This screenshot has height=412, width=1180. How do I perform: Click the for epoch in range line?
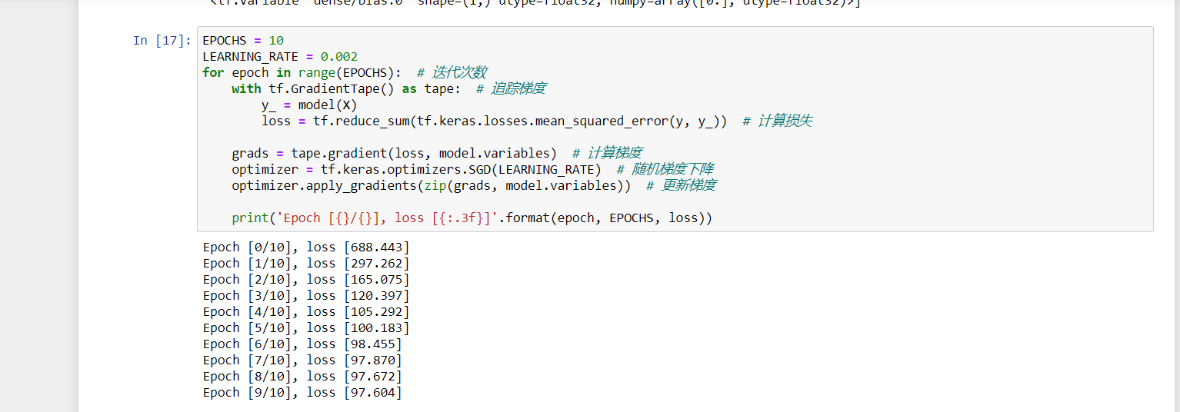click(345, 73)
